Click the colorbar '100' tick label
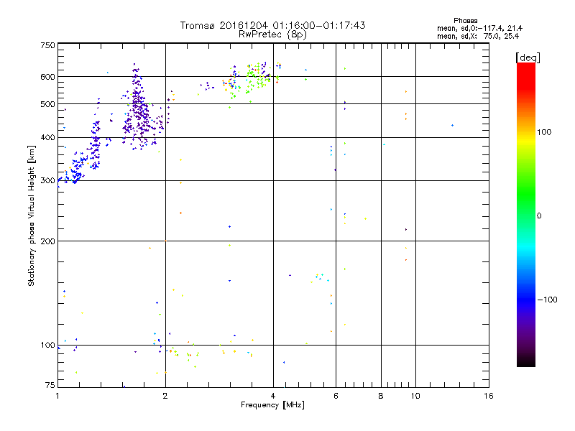The height and width of the screenshot is (431, 575). click(544, 132)
